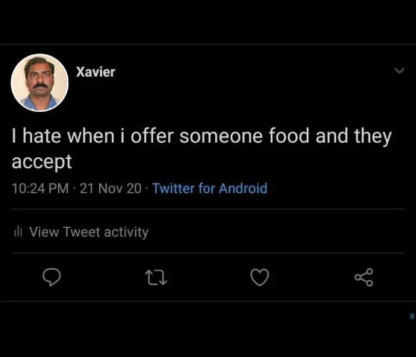Click the word "accept" in the tweet
This screenshot has width=416, height=357.
(x=42, y=162)
